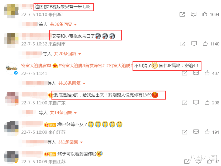Screen dimensions: 221x166
Task: Like the comment with 1694 likes
Action: click(205, 14)
